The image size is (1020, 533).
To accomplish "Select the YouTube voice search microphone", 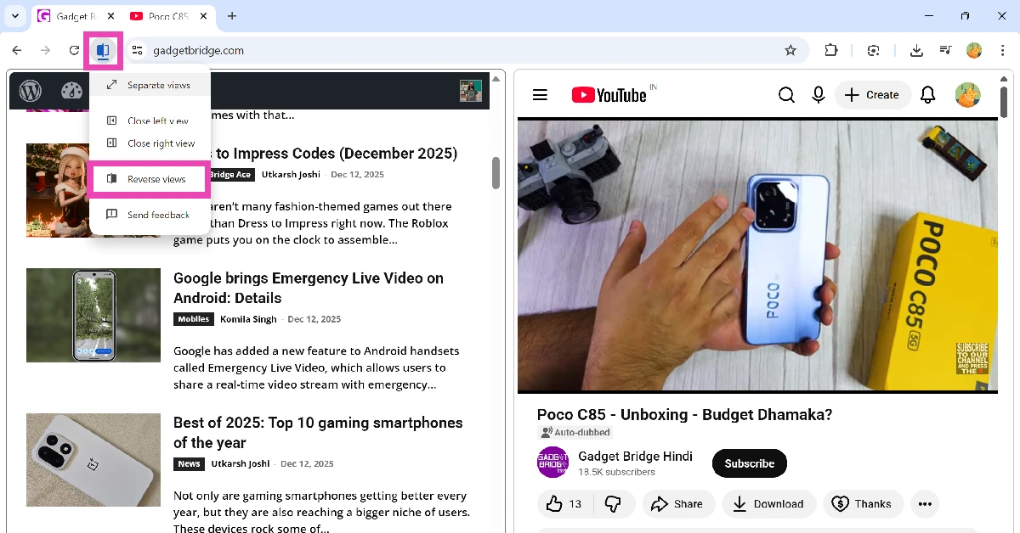I will click(x=818, y=94).
